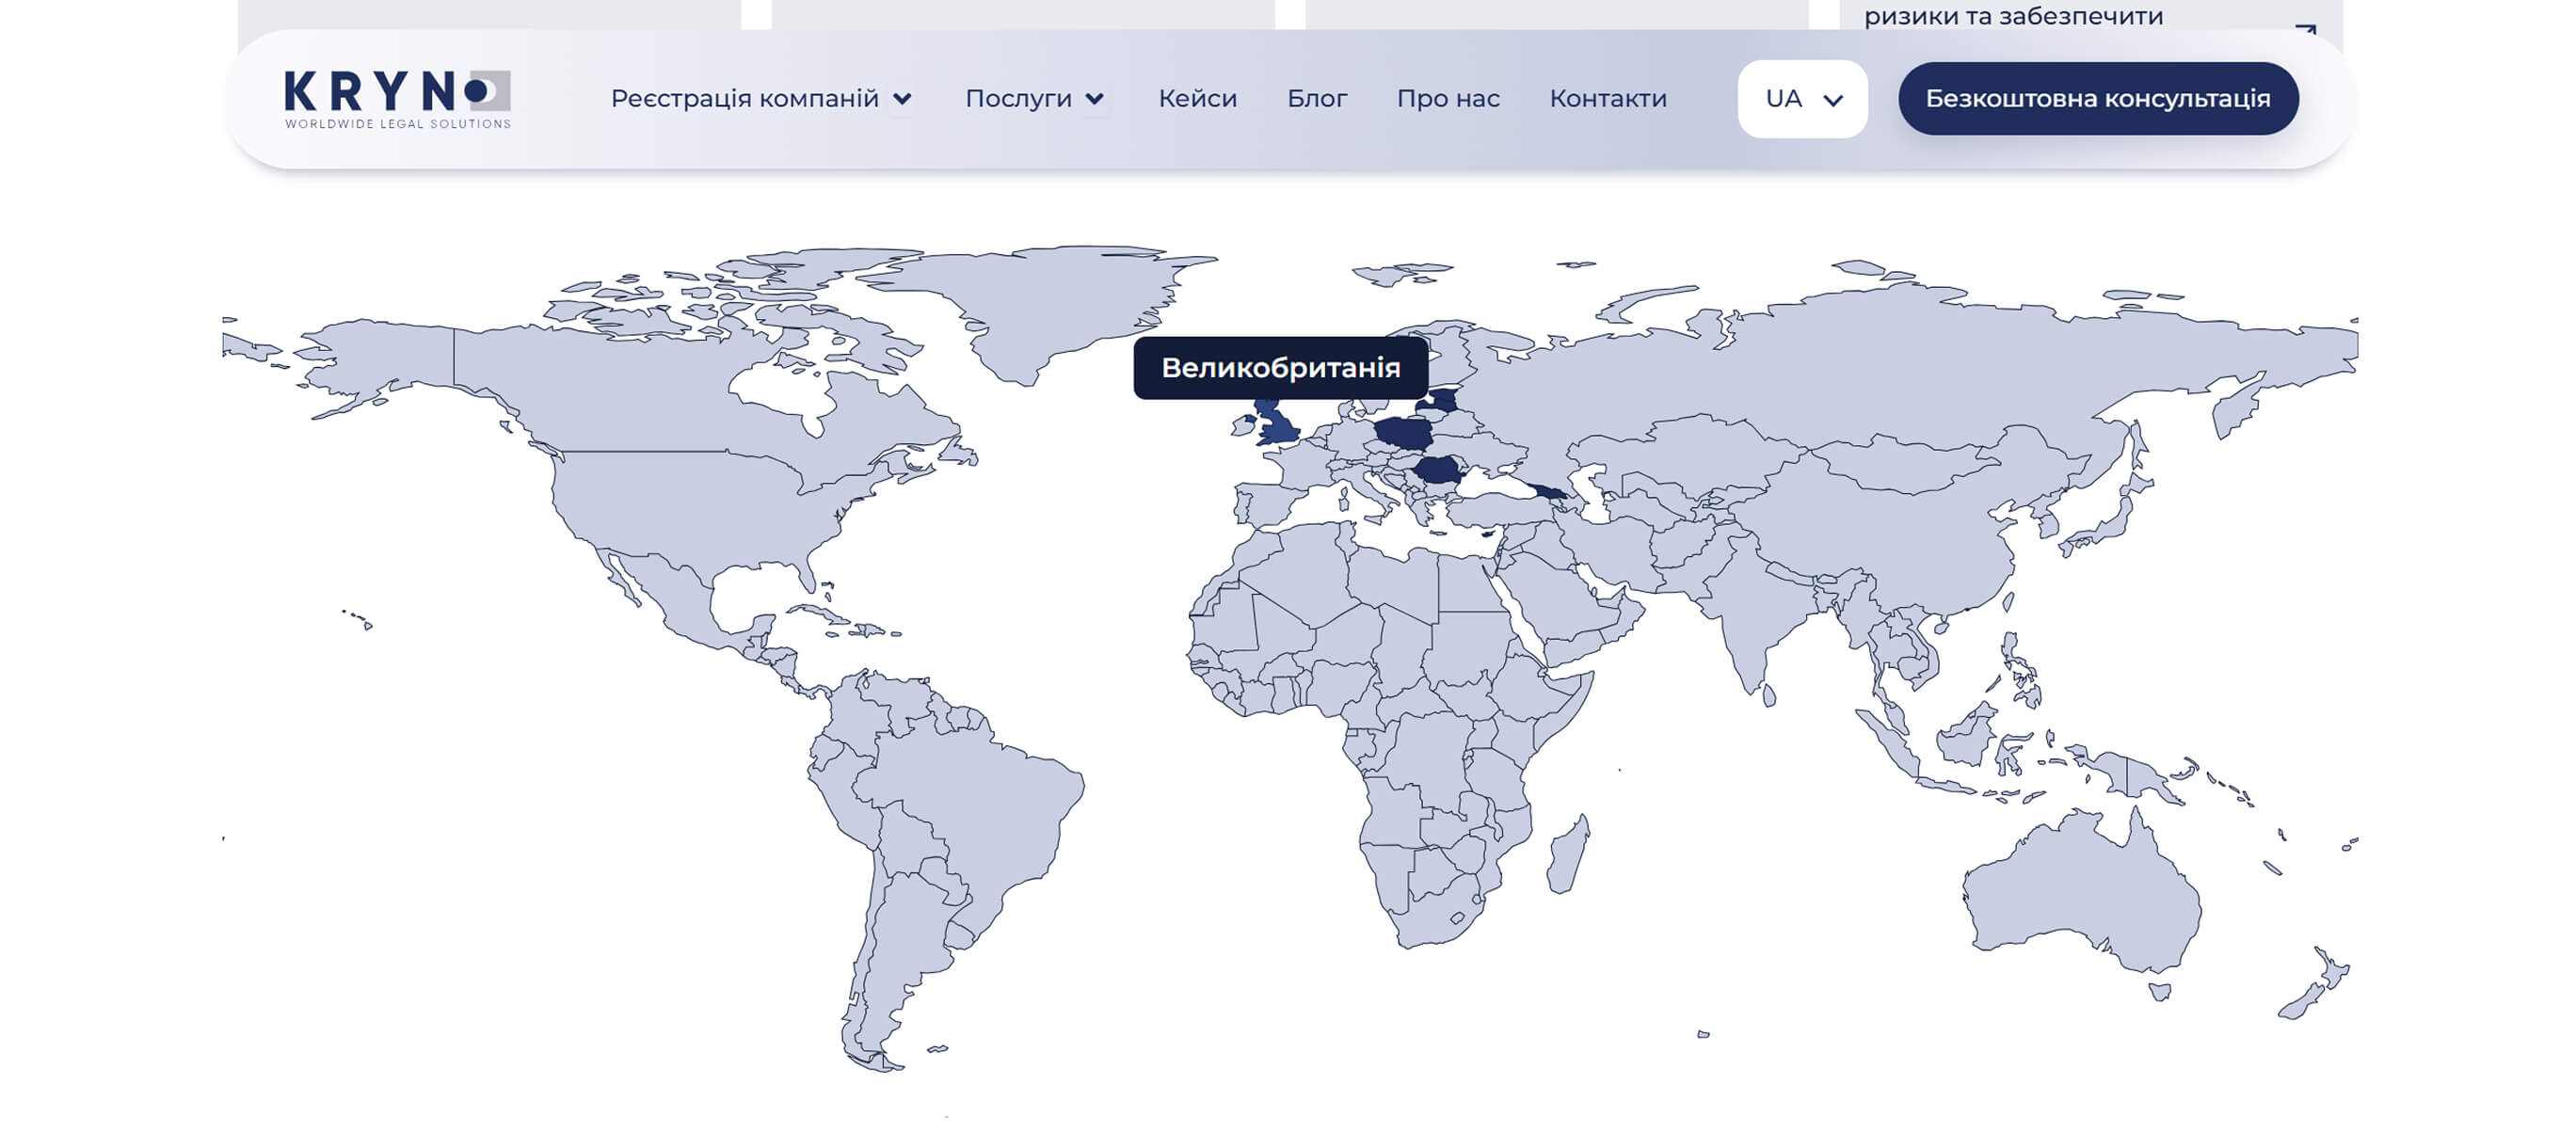The image size is (2576, 1148).
Task: Go to Кейси page
Action: [1197, 99]
